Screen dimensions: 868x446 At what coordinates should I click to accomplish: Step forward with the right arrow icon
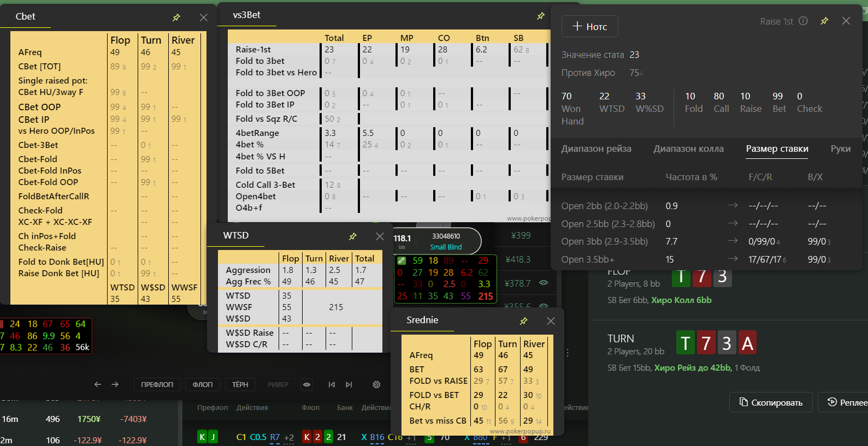(115, 384)
